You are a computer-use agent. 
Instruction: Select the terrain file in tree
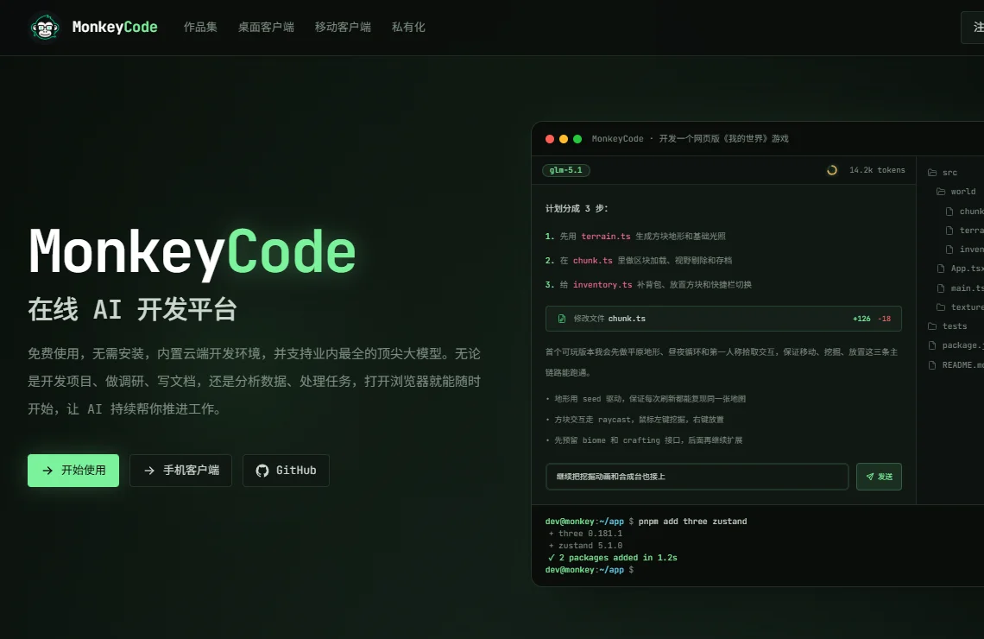pyautogui.click(x=964, y=231)
